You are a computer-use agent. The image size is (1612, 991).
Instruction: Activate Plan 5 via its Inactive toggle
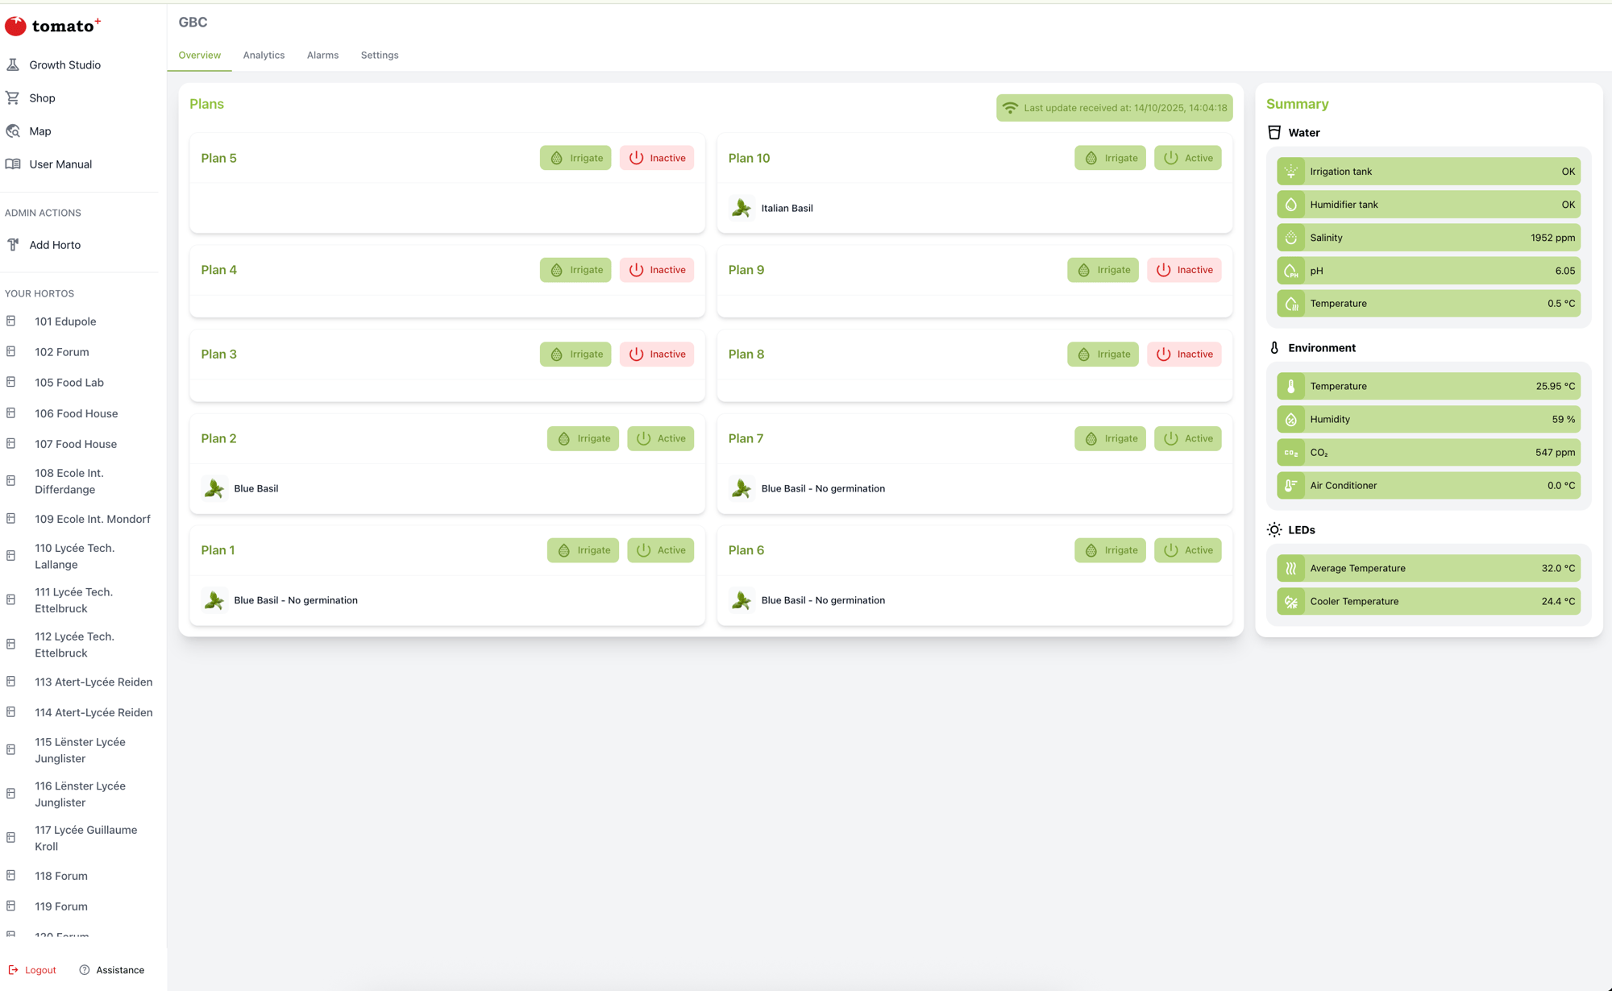click(x=657, y=158)
